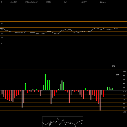Select the ') LCUT' ticker label
The image size is (127, 127).
point(84,2)
